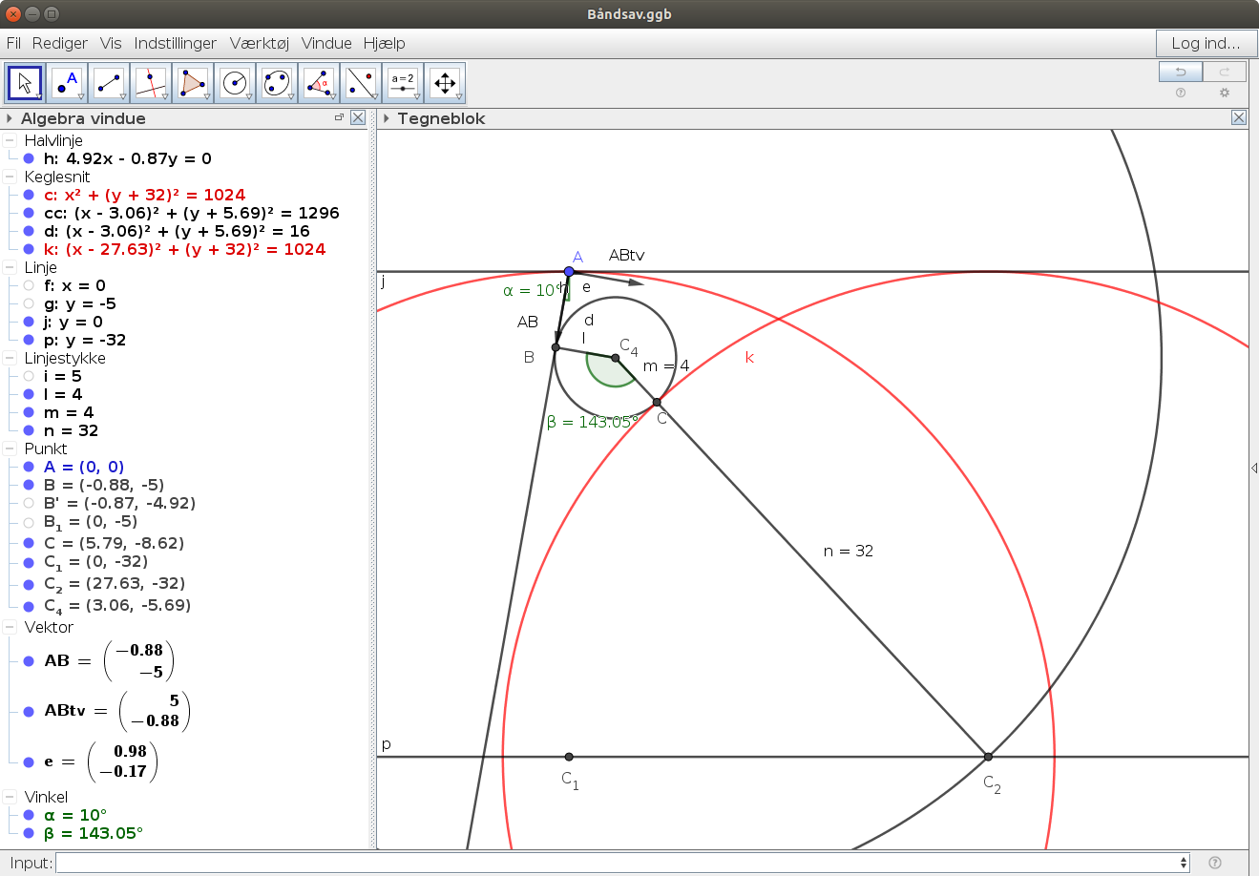
Task: Collapse the Punkt category
Action: (10, 448)
